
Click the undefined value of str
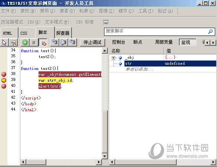point(175,64)
